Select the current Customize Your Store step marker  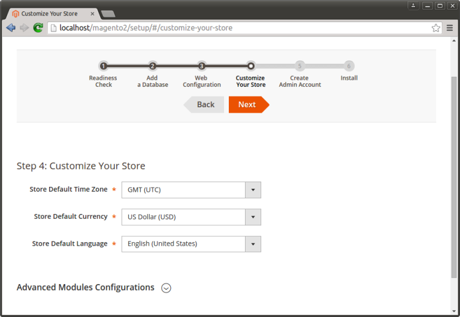tap(250, 66)
